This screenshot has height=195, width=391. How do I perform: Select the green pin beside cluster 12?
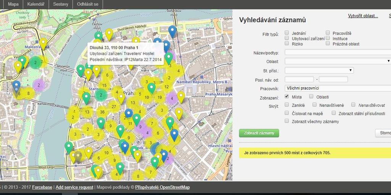click(x=151, y=89)
